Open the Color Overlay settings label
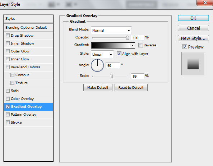 22,98
